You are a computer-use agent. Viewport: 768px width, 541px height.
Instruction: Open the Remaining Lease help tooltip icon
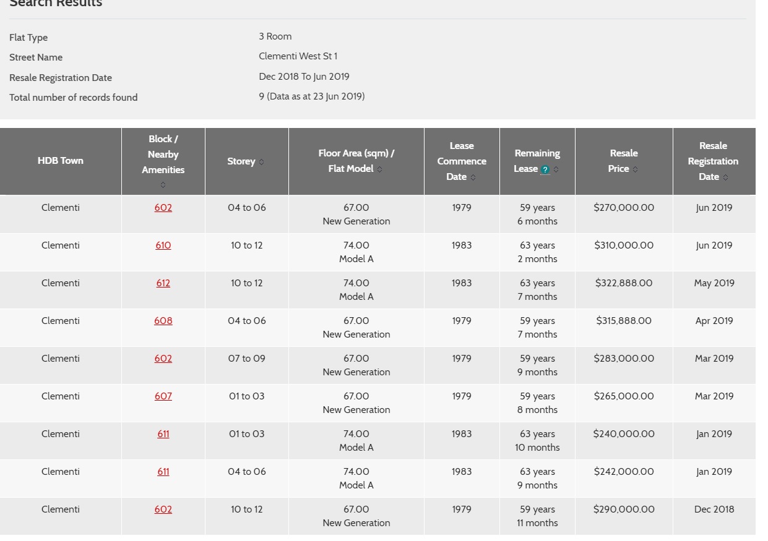tap(545, 169)
